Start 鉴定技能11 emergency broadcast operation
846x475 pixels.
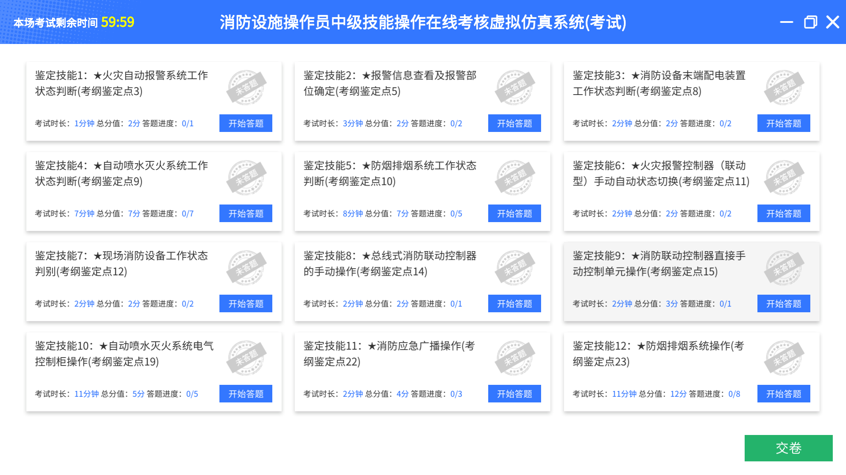pyautogui.click(x=515, y=394)
